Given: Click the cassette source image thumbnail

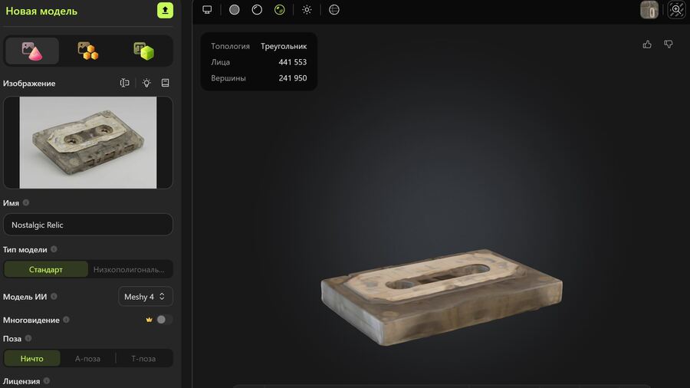Looking at the screenshot, I should 88,143.
